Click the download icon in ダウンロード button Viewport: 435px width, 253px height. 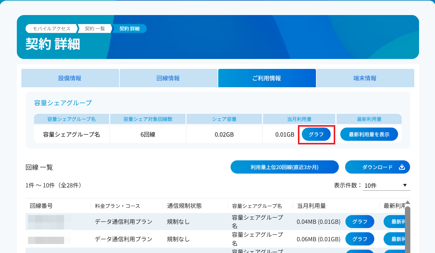[x=402, y=167]
